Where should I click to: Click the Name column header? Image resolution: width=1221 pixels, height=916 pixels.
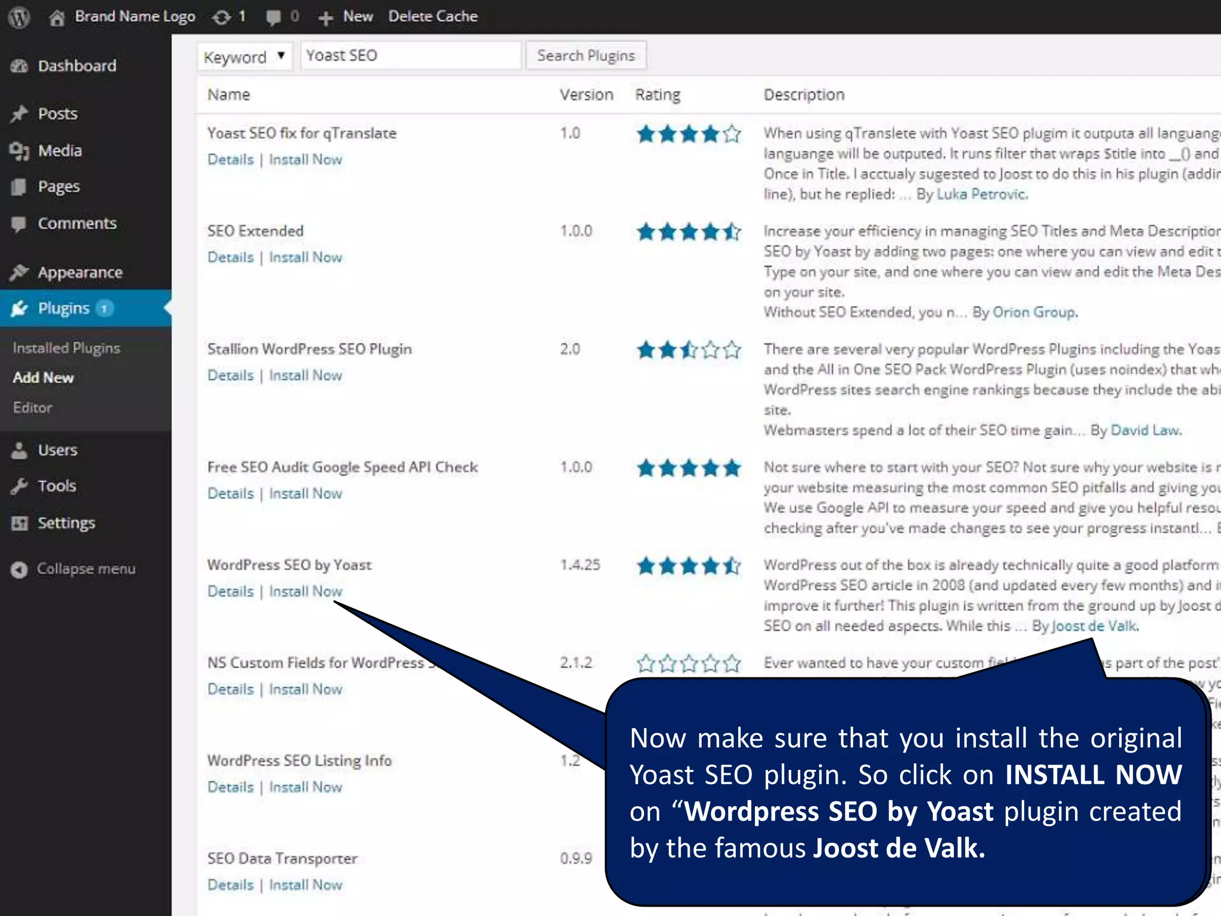pyautogui.click(x=229, y=94)
